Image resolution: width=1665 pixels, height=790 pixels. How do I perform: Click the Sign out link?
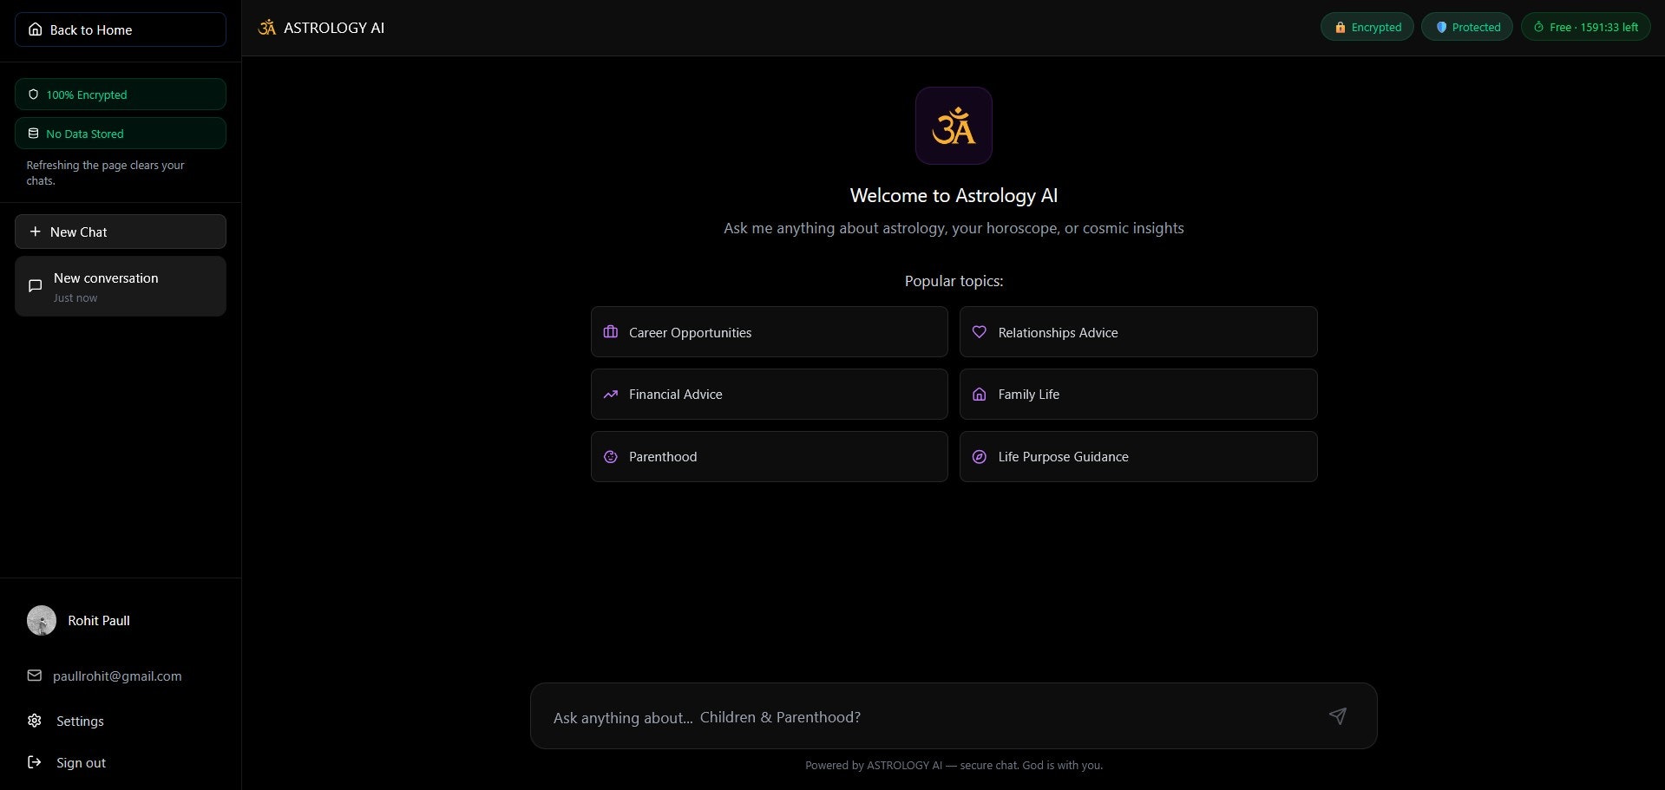pos(80,762)
